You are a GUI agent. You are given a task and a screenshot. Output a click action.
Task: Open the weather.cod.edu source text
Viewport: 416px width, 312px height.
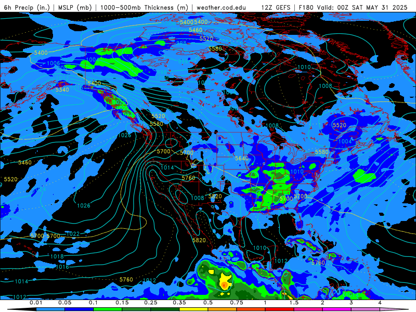[x=221, y=7]
